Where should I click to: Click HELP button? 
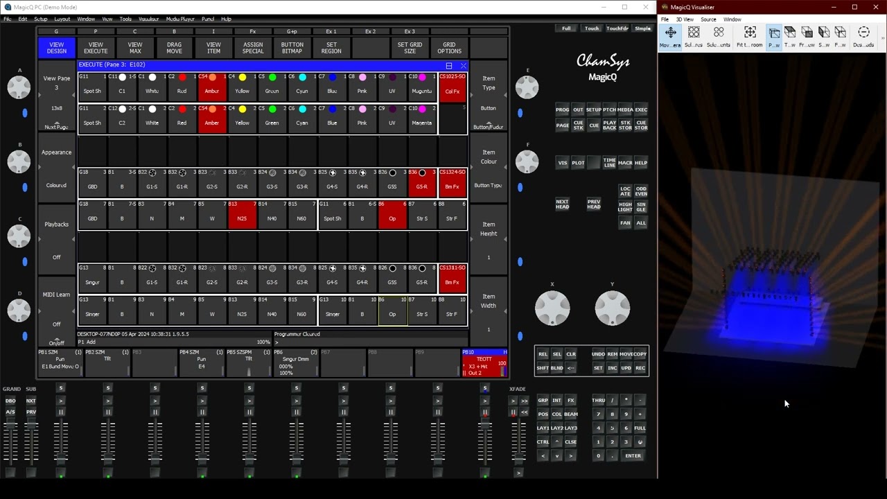tap(641, 163)
